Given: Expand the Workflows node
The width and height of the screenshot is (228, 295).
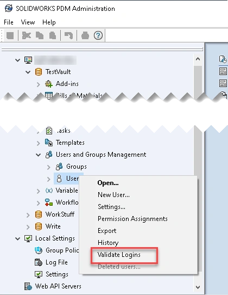Looking at the screenshot, I should (39, 203).
